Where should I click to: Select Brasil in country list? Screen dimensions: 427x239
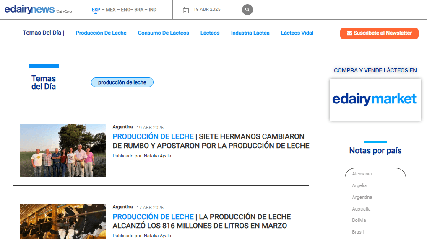(x=357, y=232)
